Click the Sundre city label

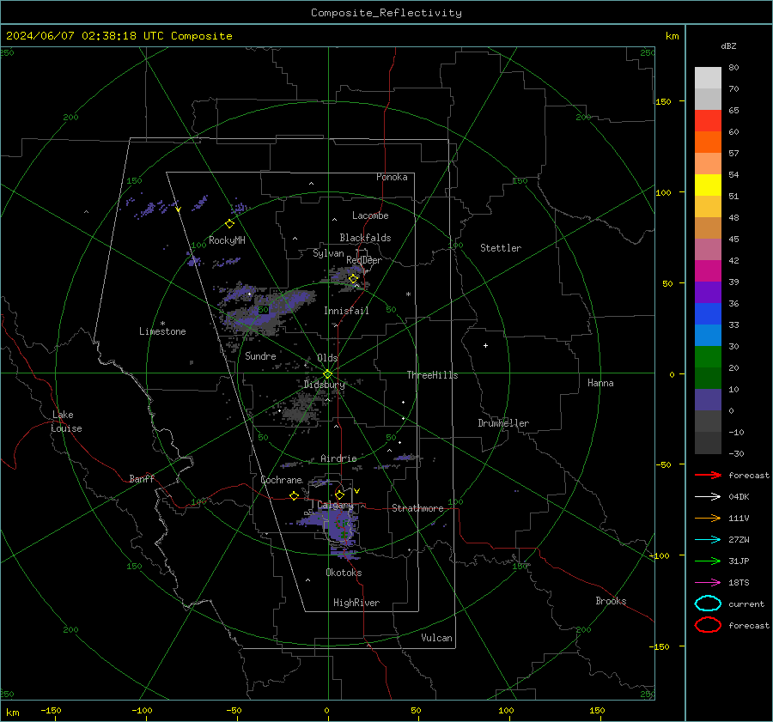260,355
